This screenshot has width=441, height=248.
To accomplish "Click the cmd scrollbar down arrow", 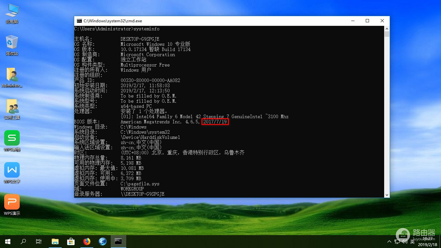I will (x=387, y=195).
